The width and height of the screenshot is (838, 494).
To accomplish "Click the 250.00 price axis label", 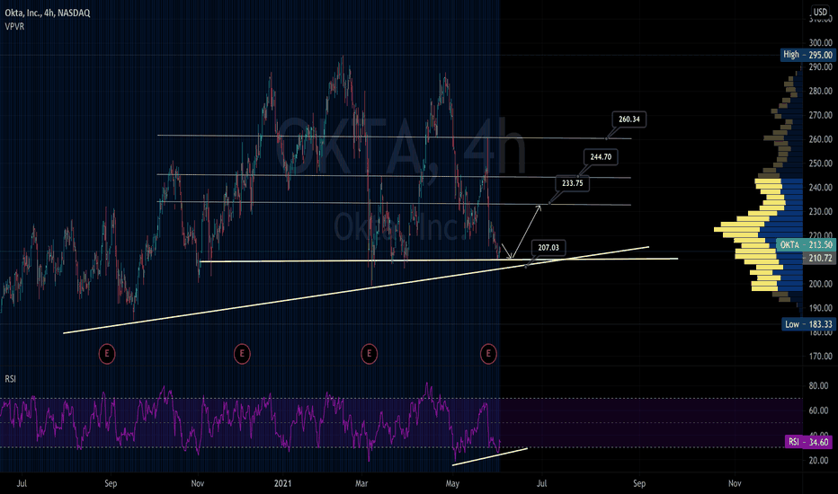I will click(820, 163).
